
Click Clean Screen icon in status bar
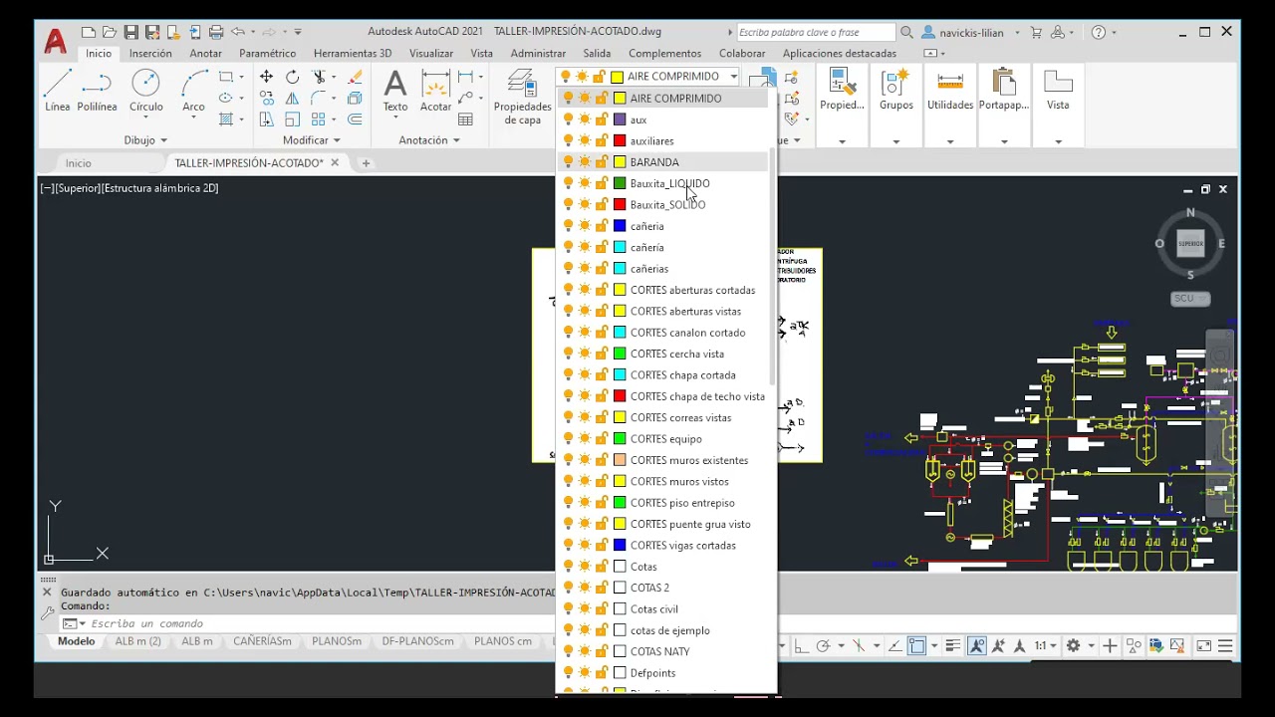pyautogui.click(x=1204, y=645)
